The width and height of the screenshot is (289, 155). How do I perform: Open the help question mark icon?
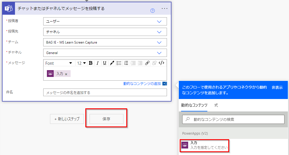coord(153,11)
